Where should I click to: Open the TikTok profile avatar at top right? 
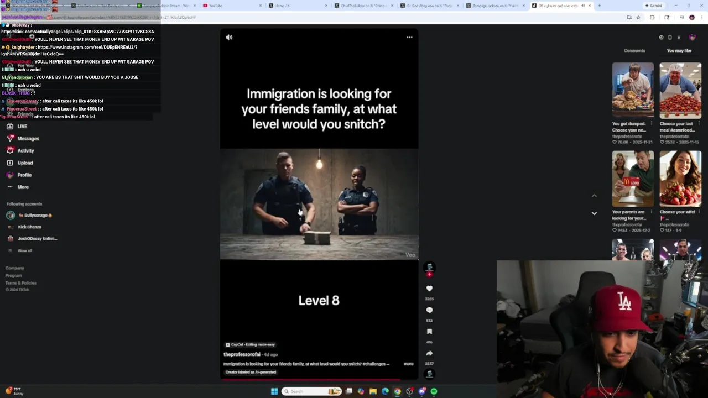(x=692, y=37)
